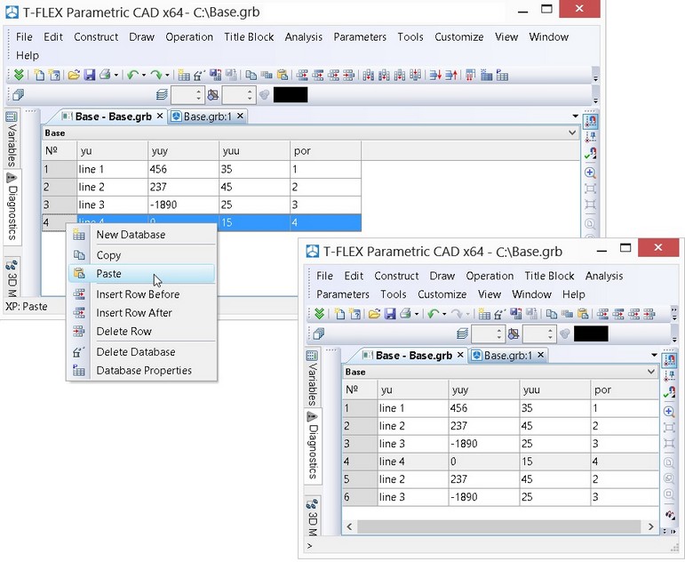Click the level spinner field in the back window toolbar
The height and width of the screenshot is (562, 685).
(x=187, y=95)
